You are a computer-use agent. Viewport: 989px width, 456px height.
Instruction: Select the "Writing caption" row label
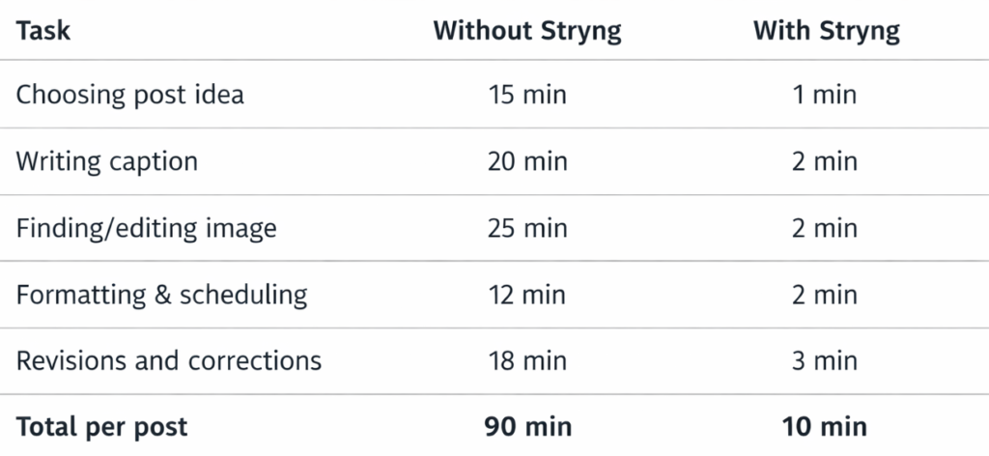click(106, 161)
